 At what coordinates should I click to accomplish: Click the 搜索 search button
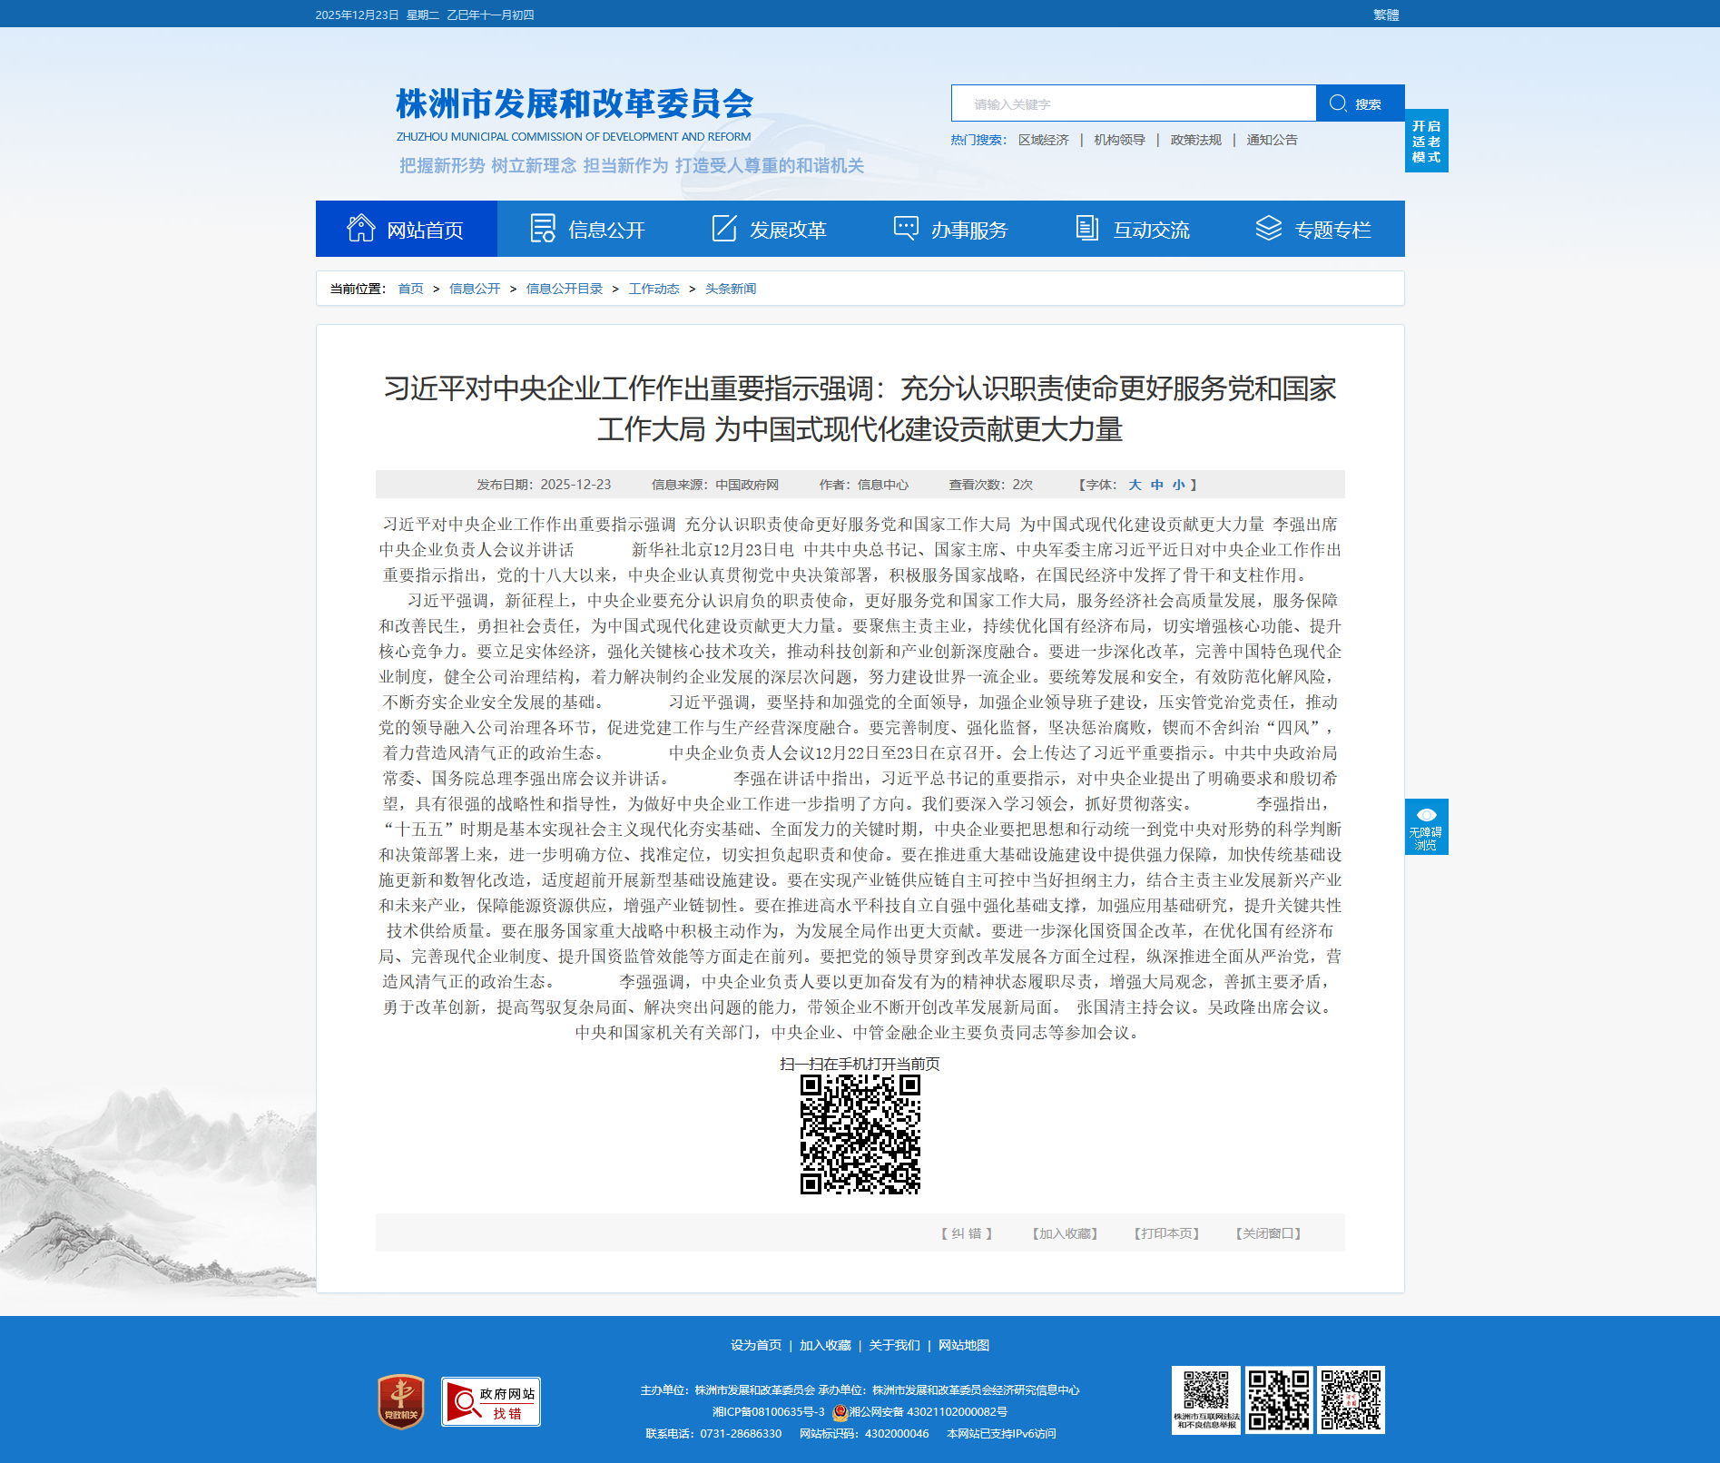(1359, 103)
